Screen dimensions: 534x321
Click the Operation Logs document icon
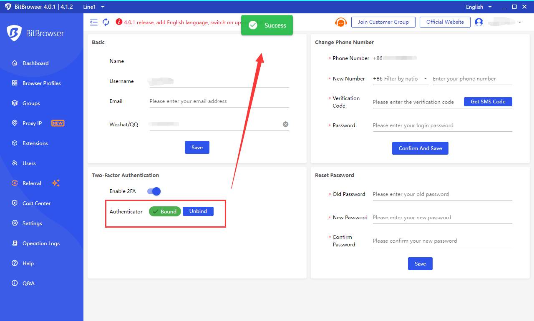[15, 243]
